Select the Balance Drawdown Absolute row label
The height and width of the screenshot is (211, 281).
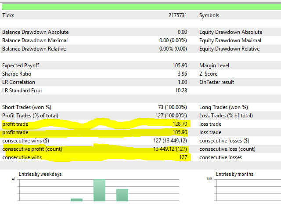pyautogui.click(x=35, y=32)
